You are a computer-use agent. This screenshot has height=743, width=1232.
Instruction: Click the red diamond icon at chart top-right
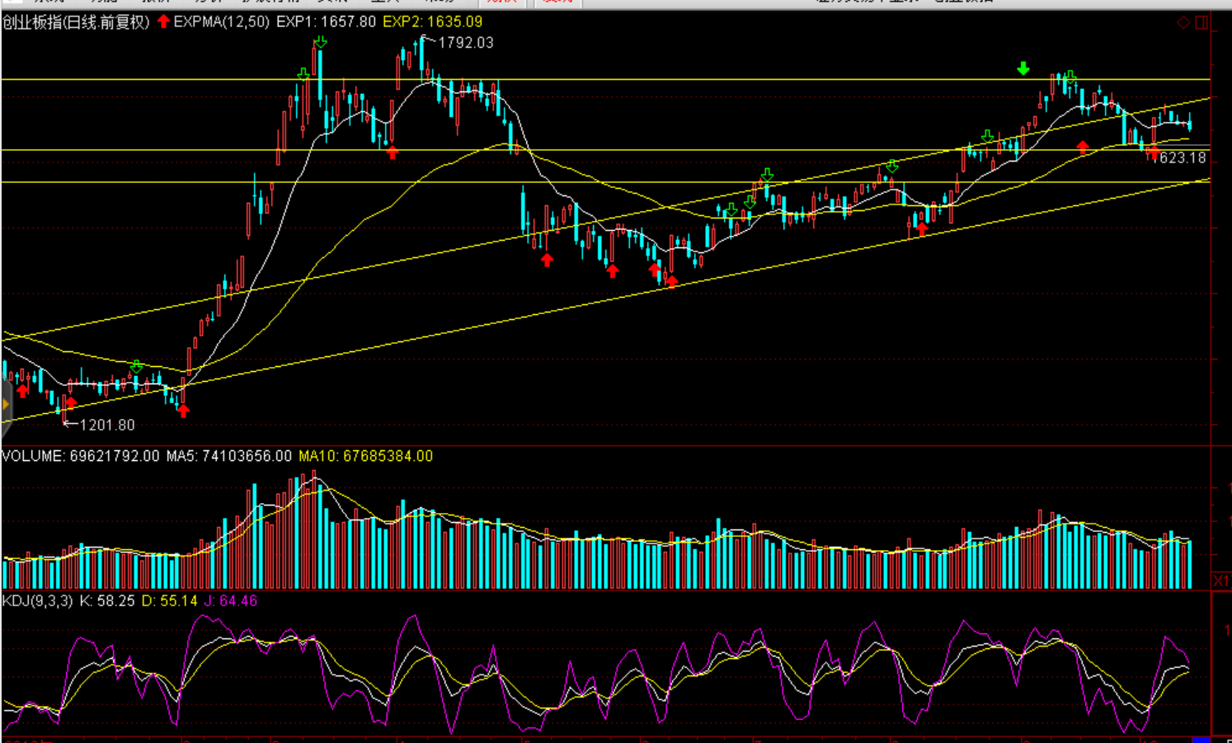point(1183,22)
